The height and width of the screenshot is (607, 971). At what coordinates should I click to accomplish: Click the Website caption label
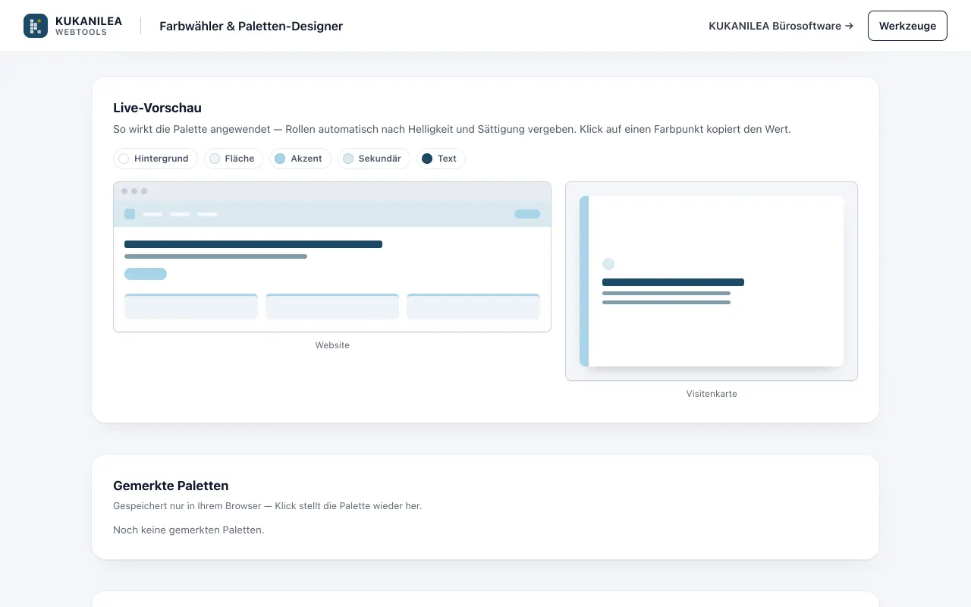tap(332, 345)
